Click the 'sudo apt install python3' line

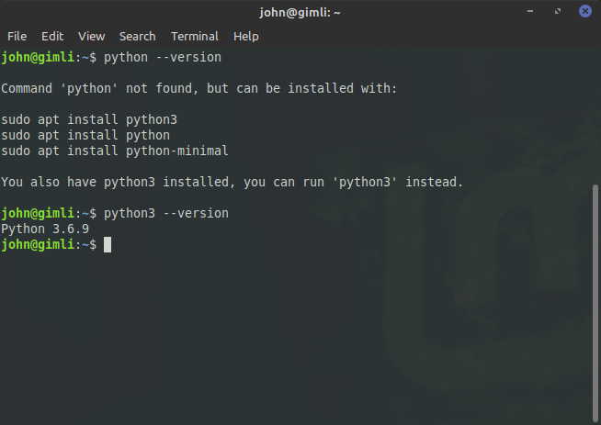[89, 120]
